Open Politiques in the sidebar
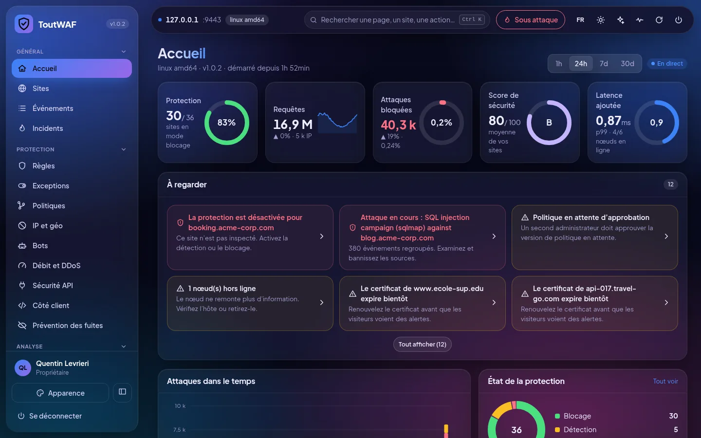 click(x=72, y=206)
